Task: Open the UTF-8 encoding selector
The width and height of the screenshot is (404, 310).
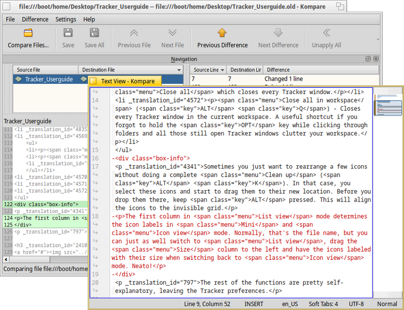Action: (x=356, y=304)
